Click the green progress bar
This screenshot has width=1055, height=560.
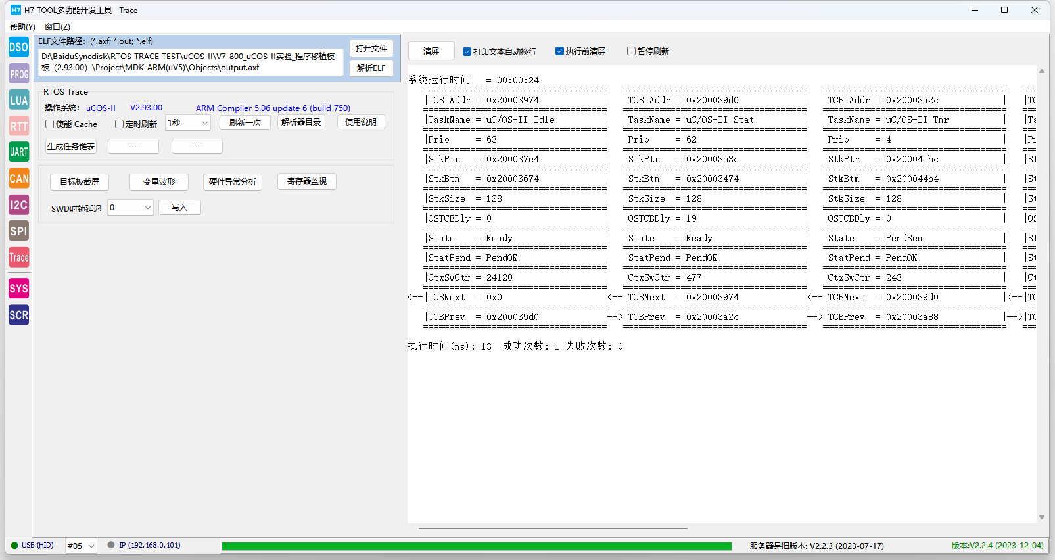(477, 546)
